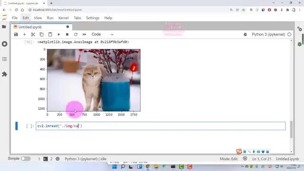Screen dimensions: 304x171
Task: Click the kernel status circle indicator
Action: pos(289,35)
